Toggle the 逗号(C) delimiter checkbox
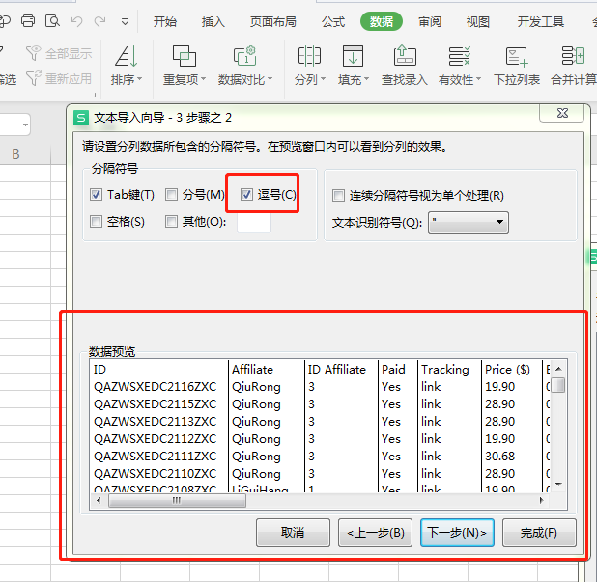Image resolution: width=597 pixels, height=582 pixels. (246, 195)
